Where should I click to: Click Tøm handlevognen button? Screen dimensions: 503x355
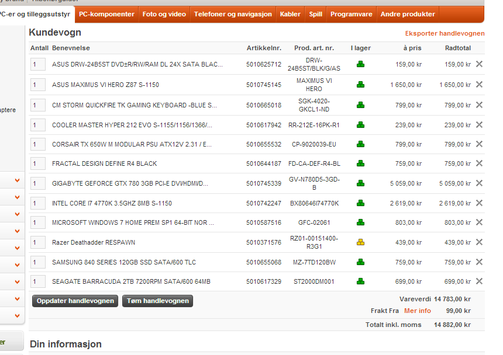157,301
